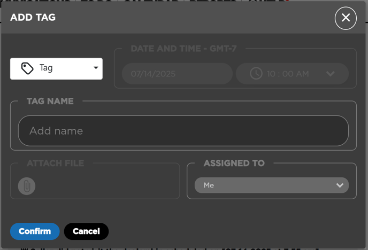Click the ADD TAG dialog title
The image size is (368, 250).
(x=33, y=18)
